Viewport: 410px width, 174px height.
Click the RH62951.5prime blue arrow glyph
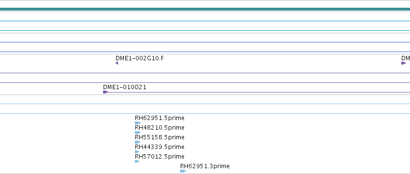coord(138,123)
